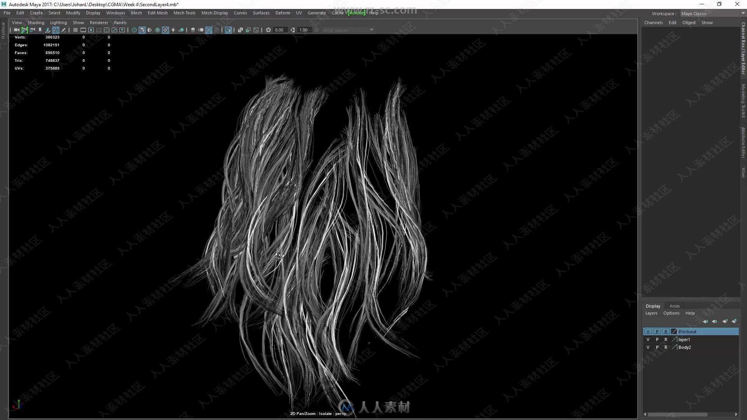
Task: Open the Attribute Editor side tab
Action: tap(743, 142)
